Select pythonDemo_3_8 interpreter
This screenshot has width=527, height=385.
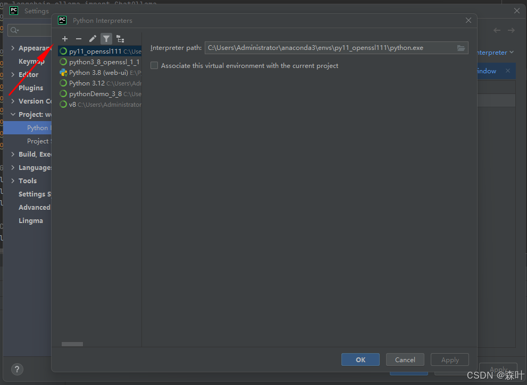[x=100, y=94]
